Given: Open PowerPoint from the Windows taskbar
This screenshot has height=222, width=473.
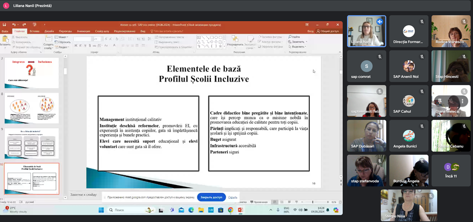Looking at the screenshot, I should [240, 210].
